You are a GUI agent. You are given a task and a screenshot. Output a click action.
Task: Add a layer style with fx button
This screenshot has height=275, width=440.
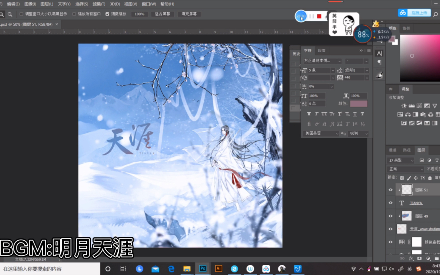tap(411, 259)
